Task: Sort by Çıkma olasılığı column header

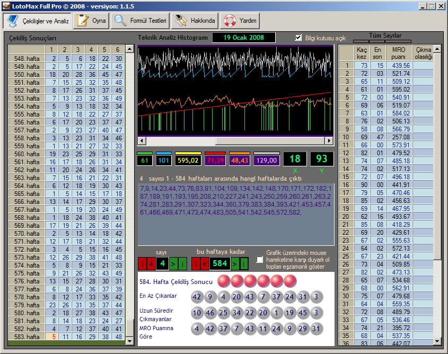Action: coord(423,53)
